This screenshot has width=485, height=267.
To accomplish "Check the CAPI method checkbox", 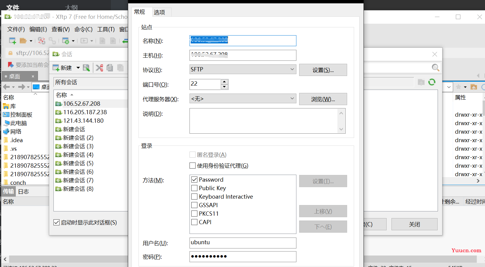I will (x=194, y=222).
